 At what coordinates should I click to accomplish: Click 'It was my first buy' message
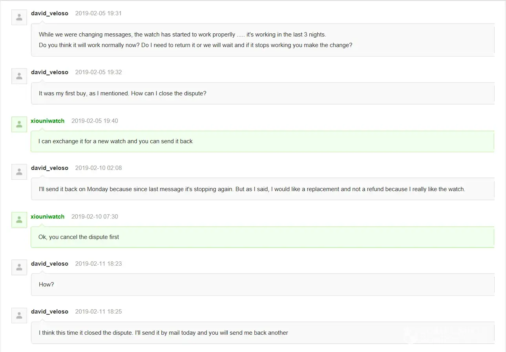122,93
